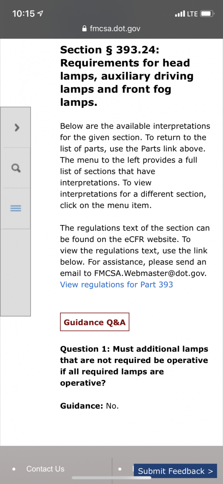This screenshot has height=484, width=223.
Task: Tap the location arrow icon in status bar
Action: [x=40, y=14]
